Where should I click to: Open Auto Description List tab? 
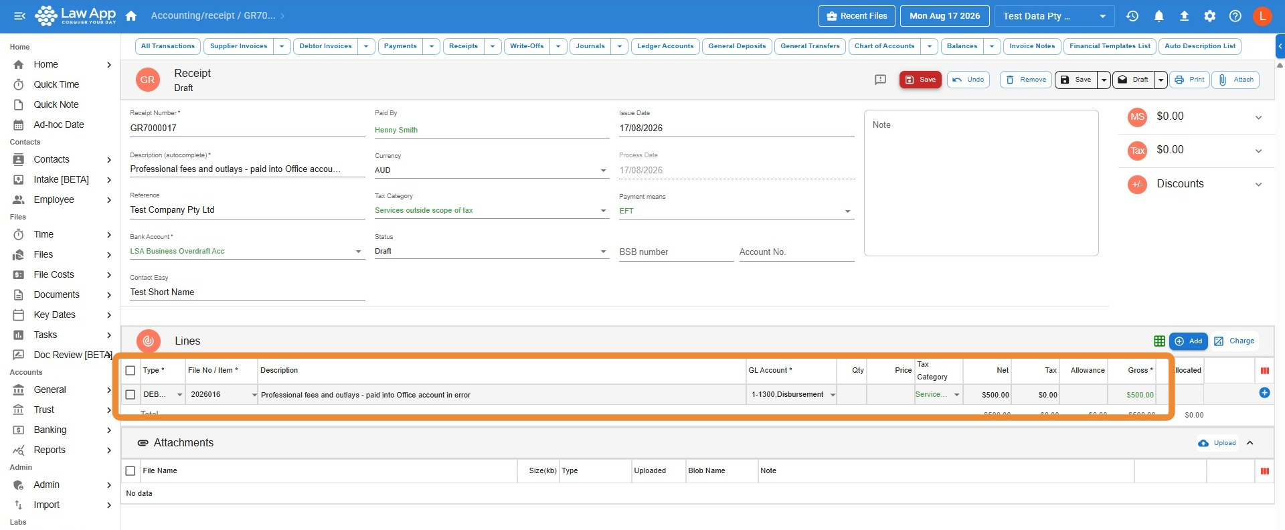[x=1200, y=46]
